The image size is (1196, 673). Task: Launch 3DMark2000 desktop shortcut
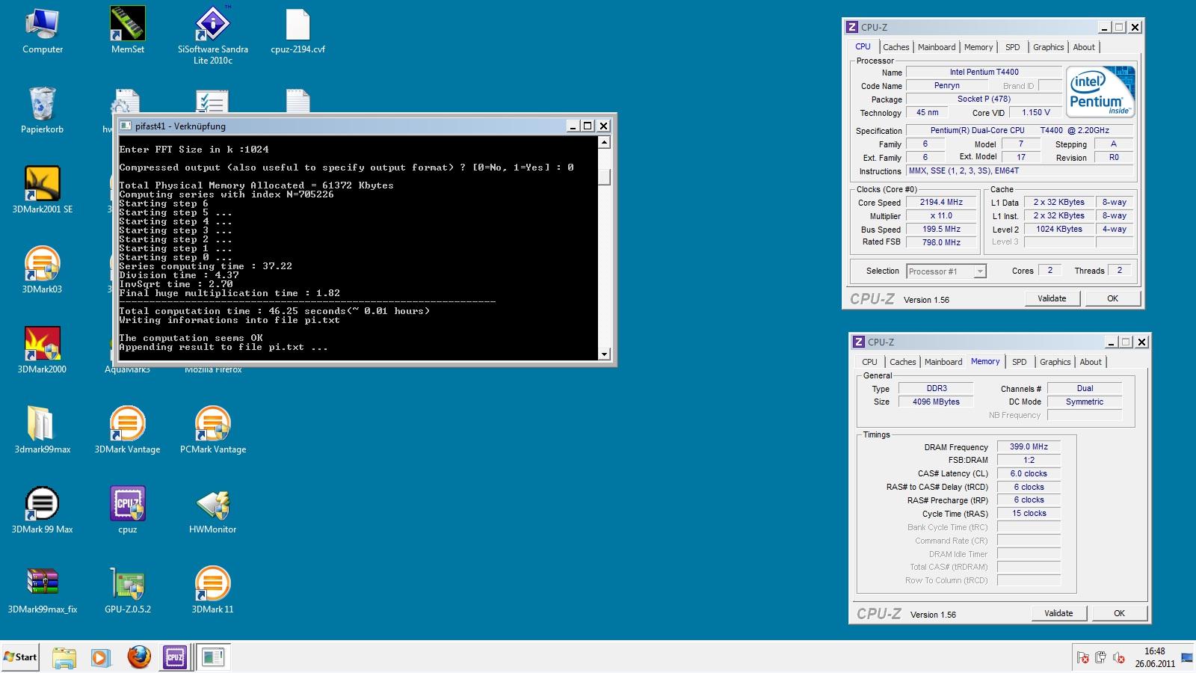[43, 351]
